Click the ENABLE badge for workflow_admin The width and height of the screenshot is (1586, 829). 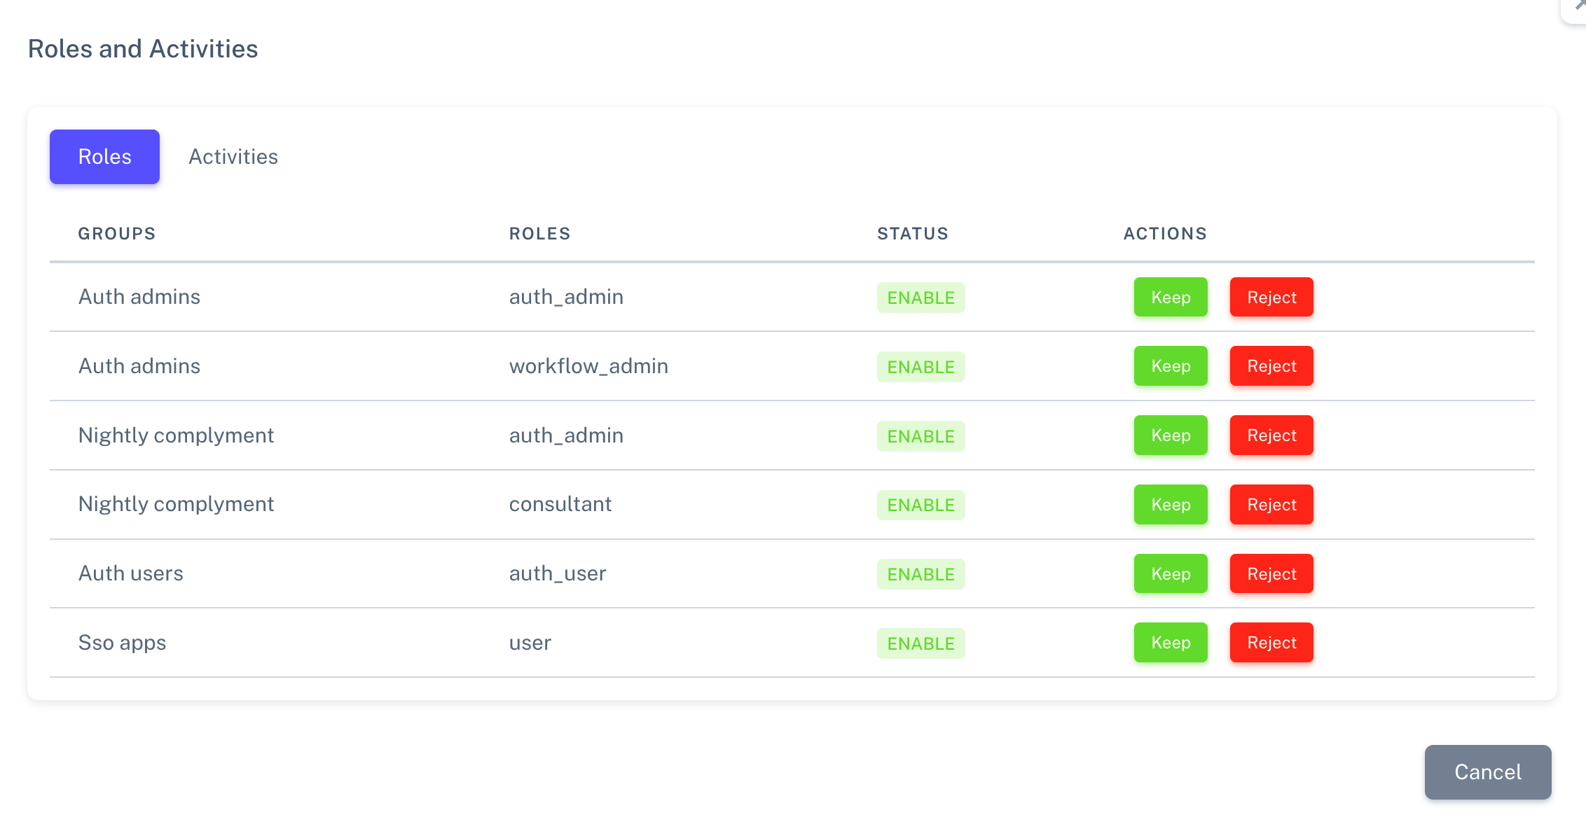(920, 367)
